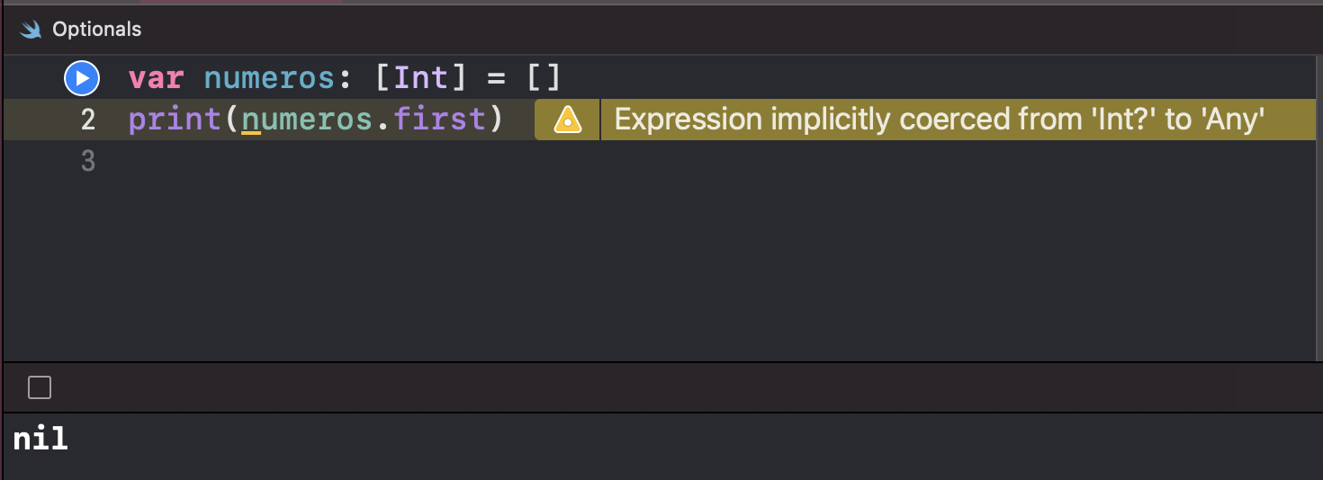Click line number 3 in the gutter
1323x480 pixels.
[87, 161]
